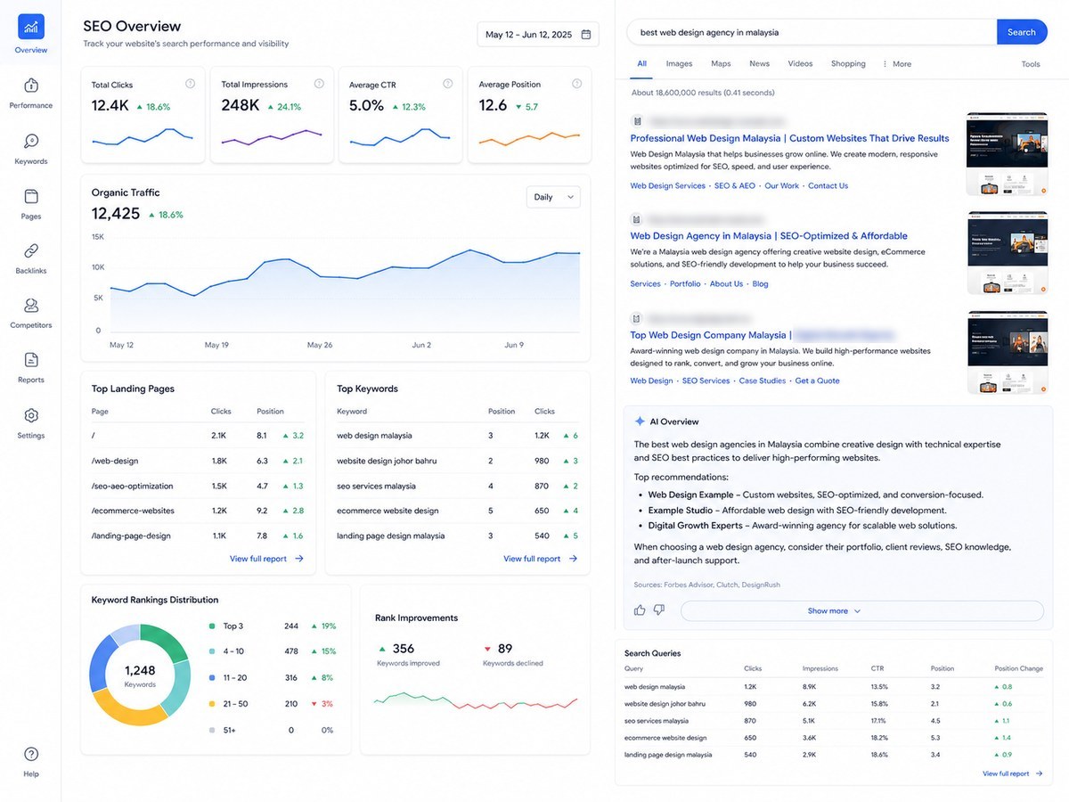Open the Competitors sidebar icon
Image resolution: width=1069 pixels, height=802 pixels.
coord(31,306)
